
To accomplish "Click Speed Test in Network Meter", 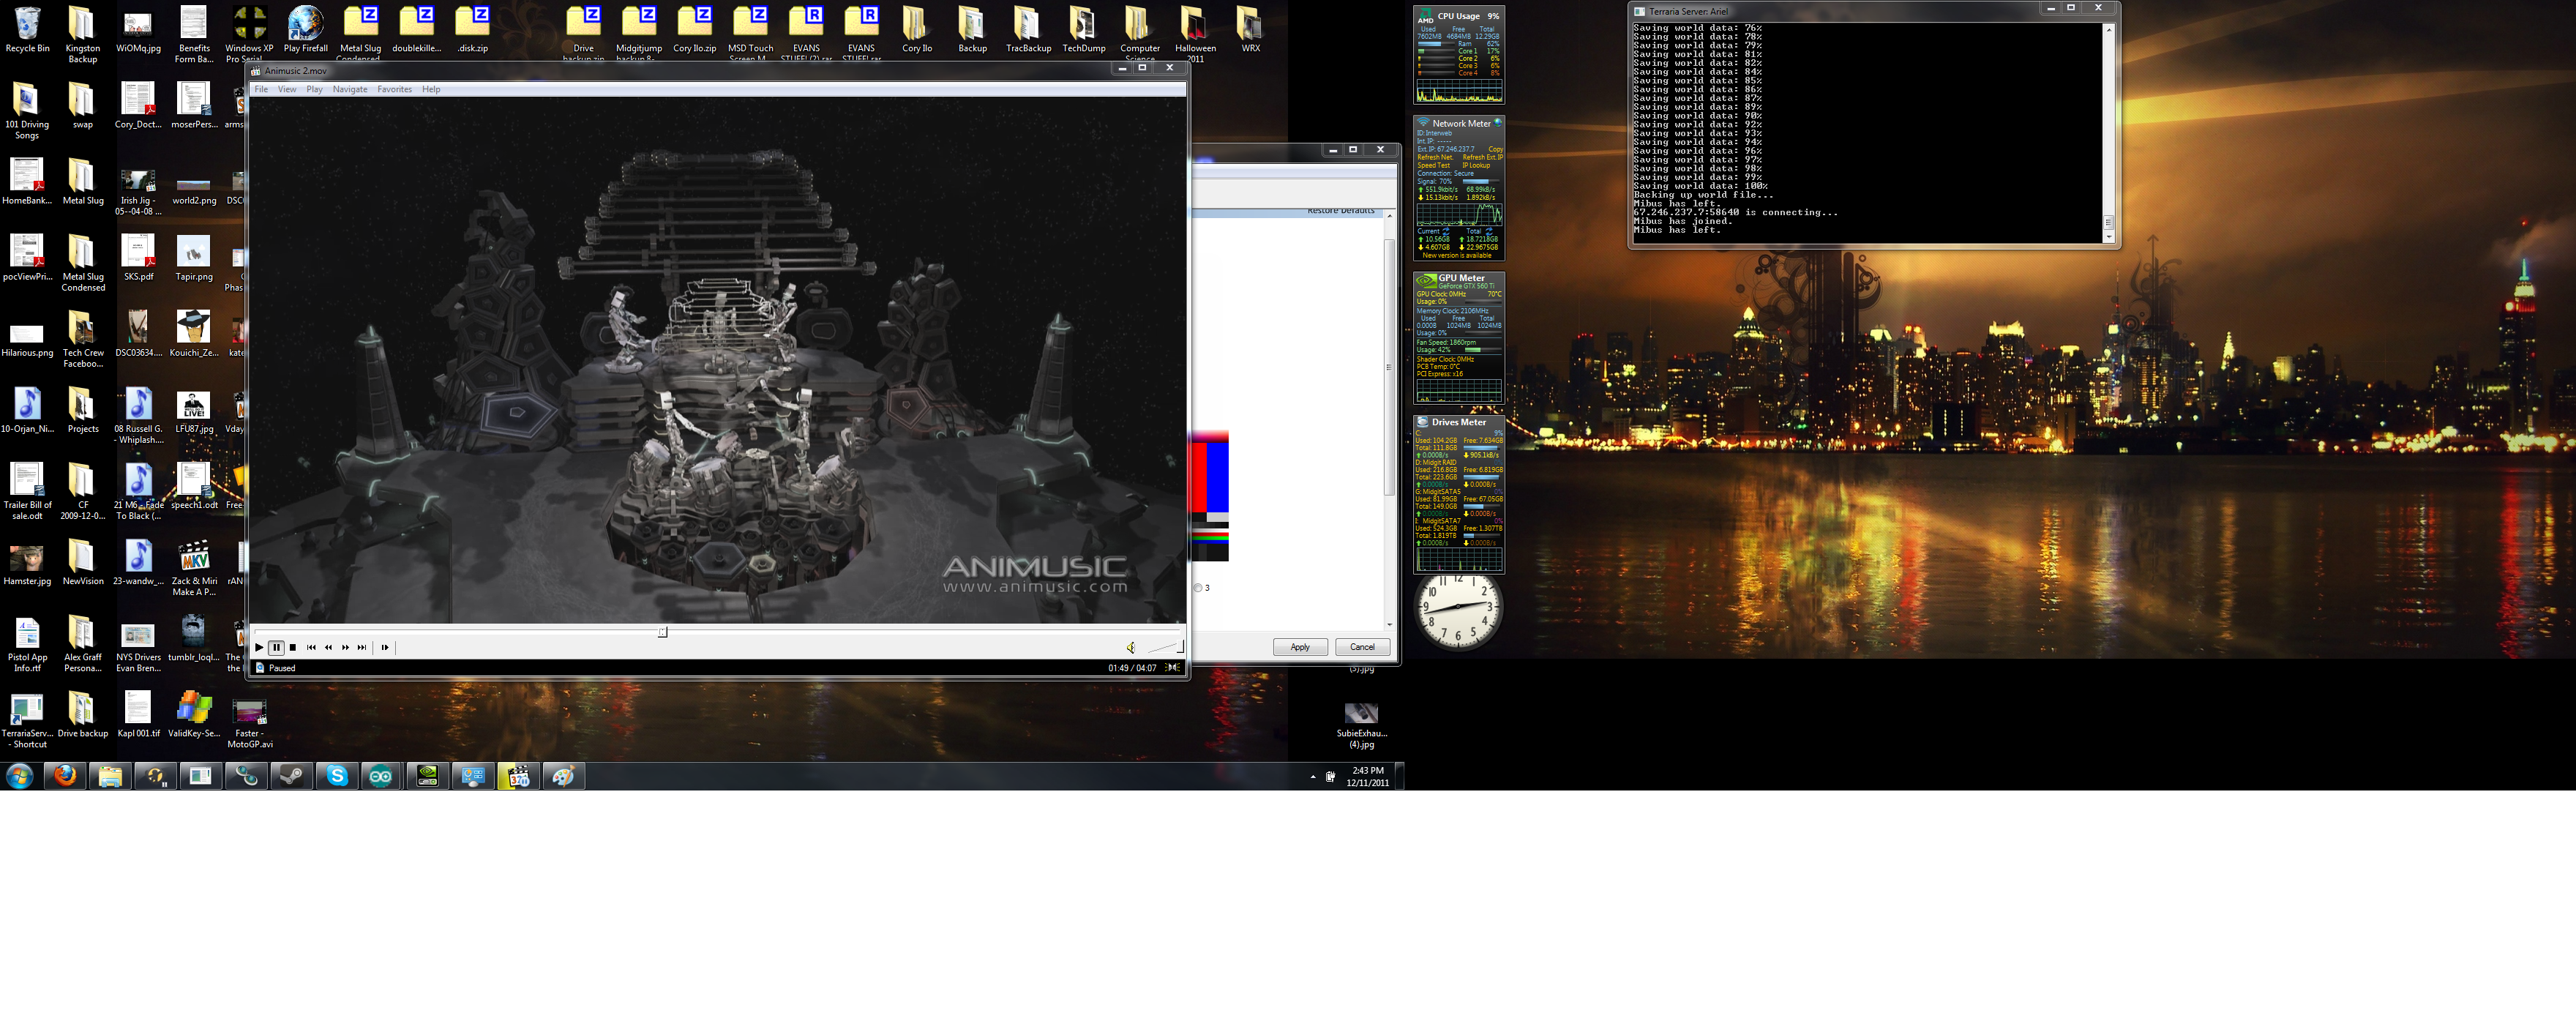I will pyautogui.click(x=1433, y=165).
